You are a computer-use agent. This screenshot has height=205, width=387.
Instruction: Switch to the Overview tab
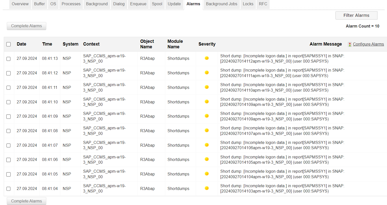click(20, 4)
